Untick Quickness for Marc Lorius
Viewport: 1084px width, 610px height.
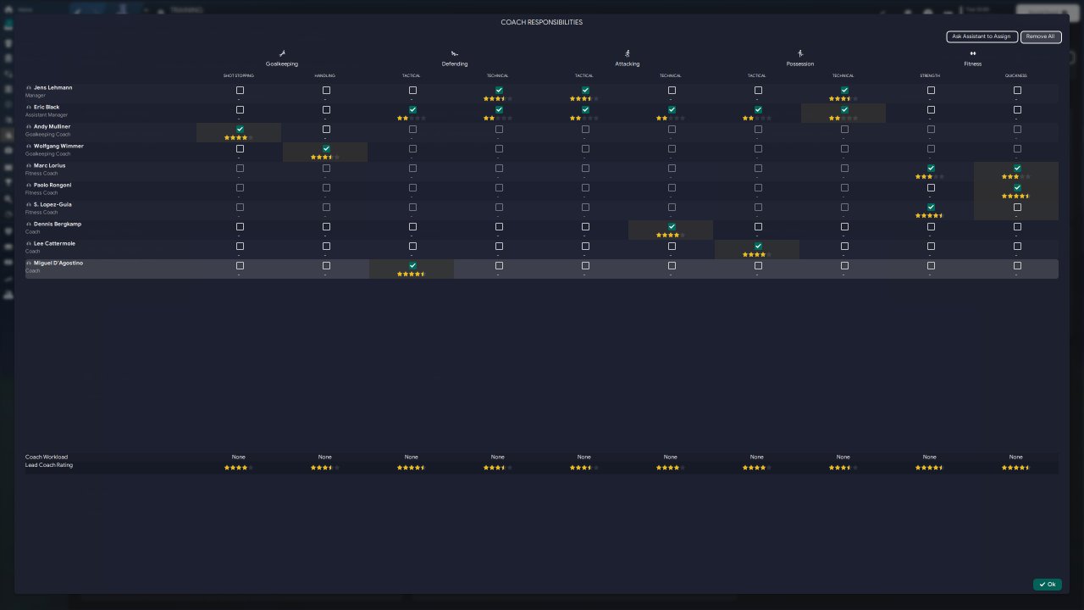pos(1017,168)
